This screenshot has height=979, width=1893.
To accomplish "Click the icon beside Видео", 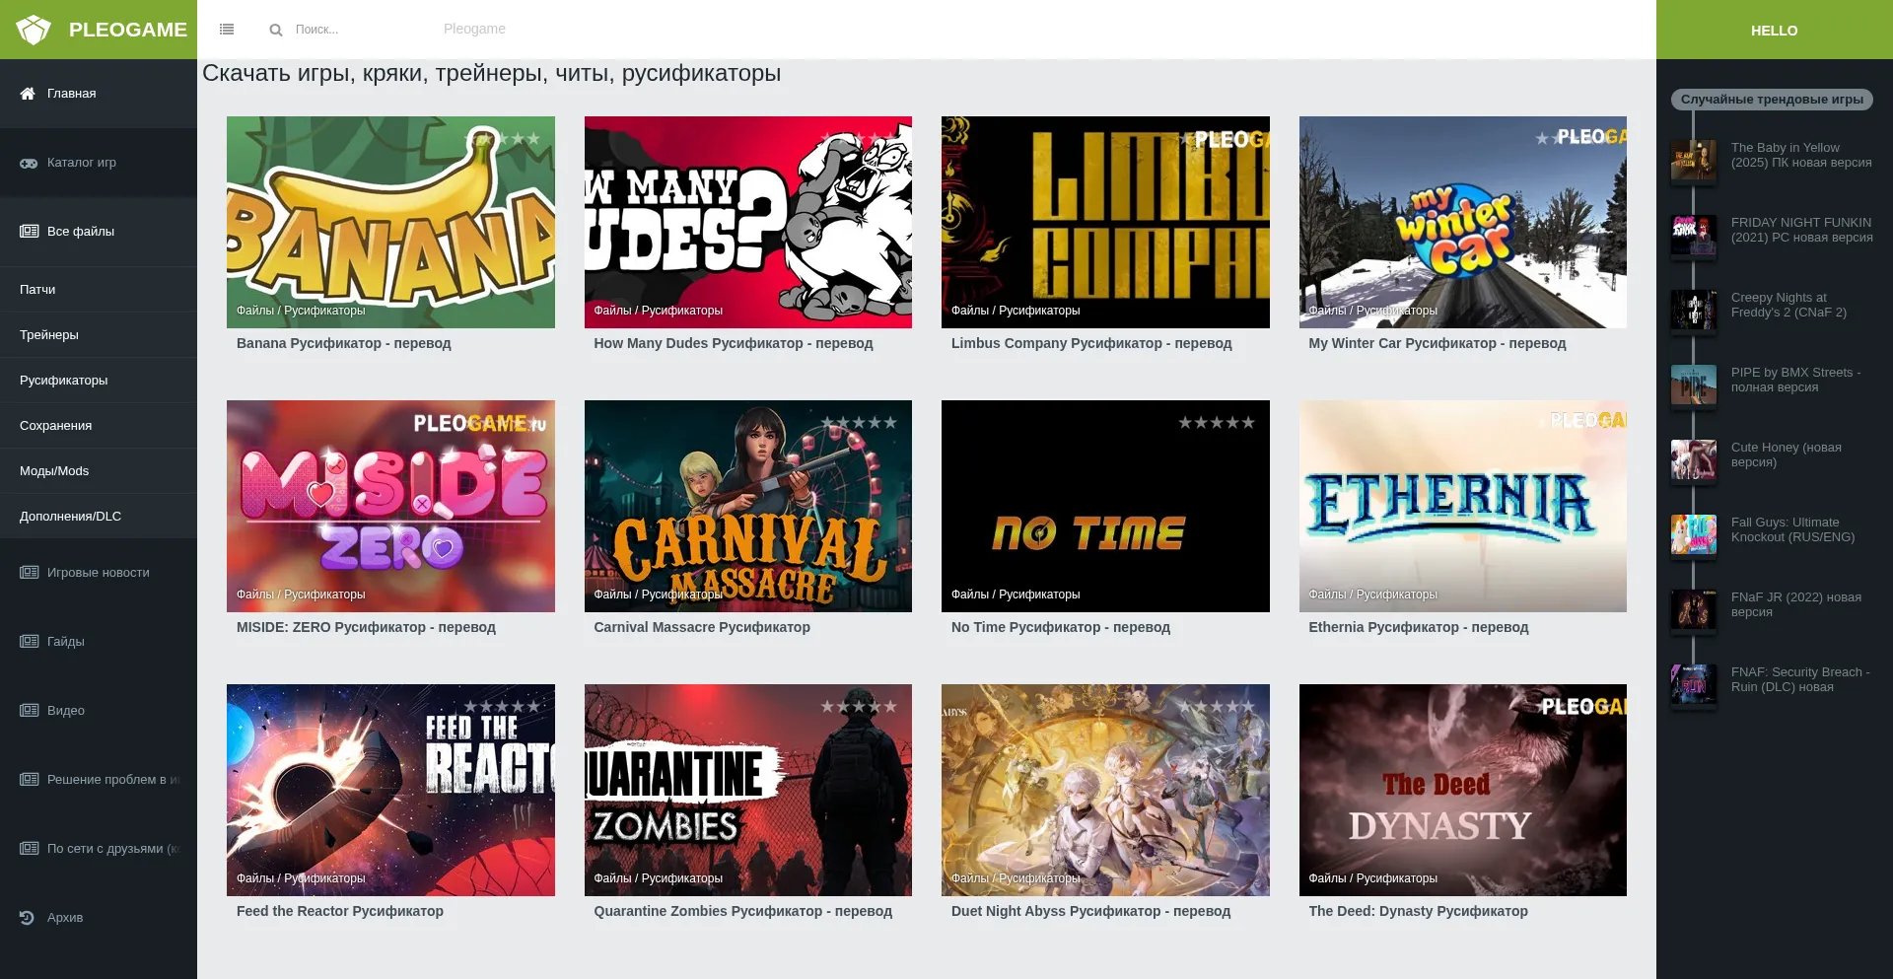I will tap(29, 711).
